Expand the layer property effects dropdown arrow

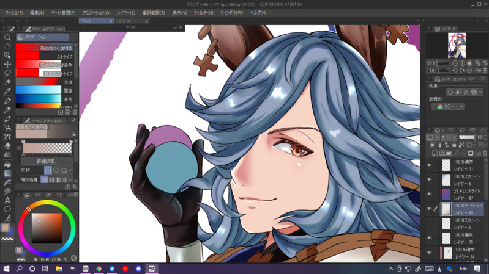pos(480,92)
